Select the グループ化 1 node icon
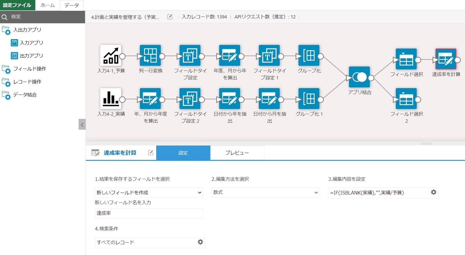 point(309,99)
